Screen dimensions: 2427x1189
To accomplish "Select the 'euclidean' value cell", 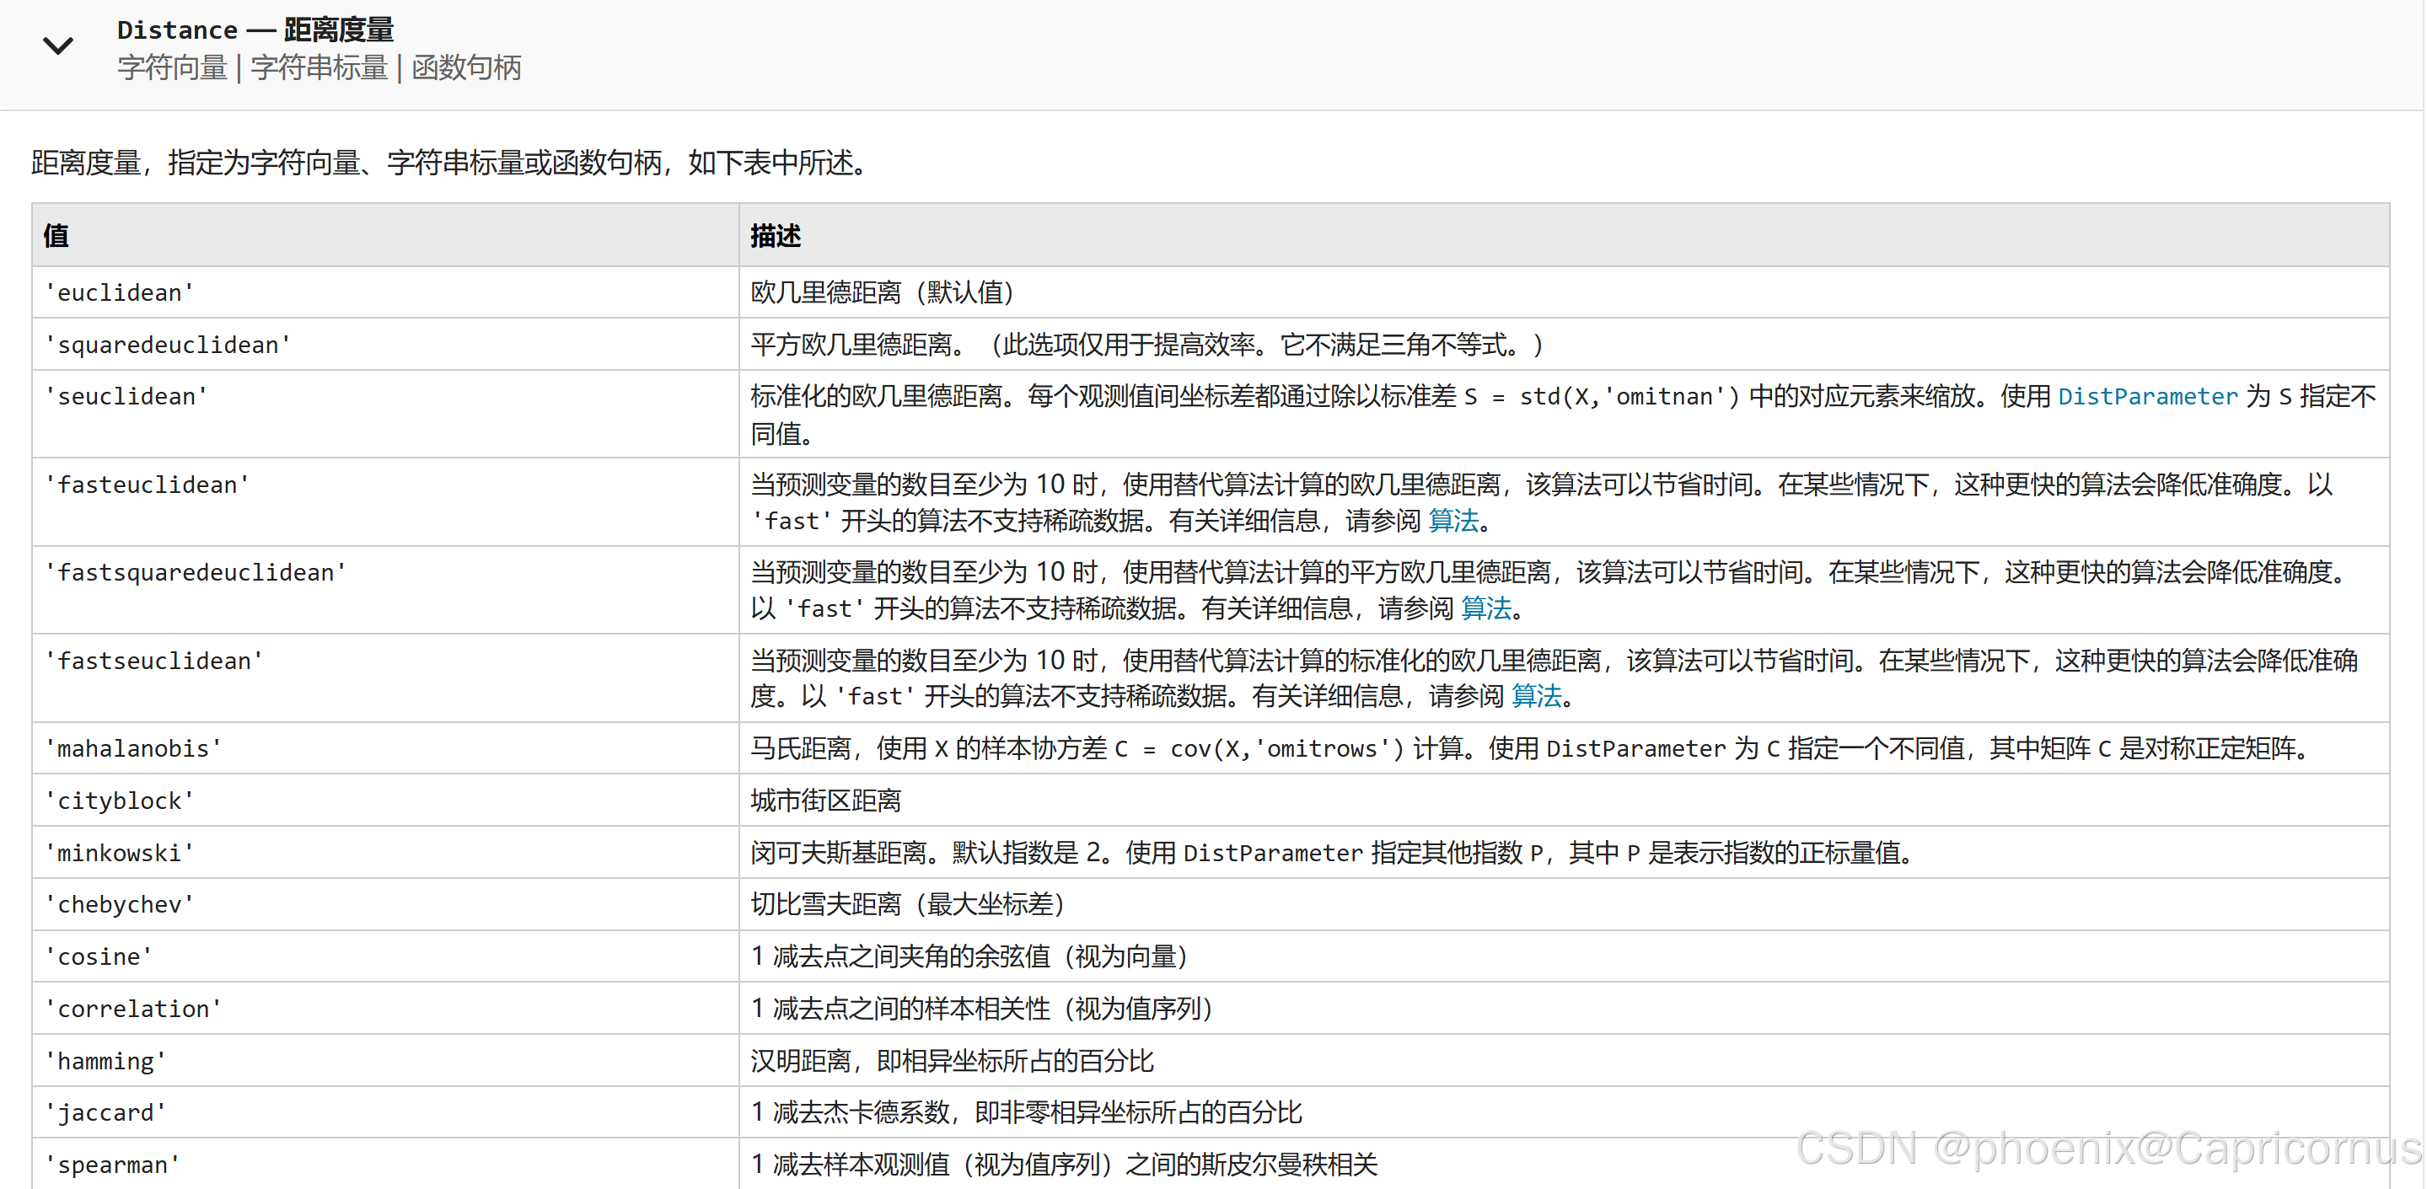I will click(385, 293).
